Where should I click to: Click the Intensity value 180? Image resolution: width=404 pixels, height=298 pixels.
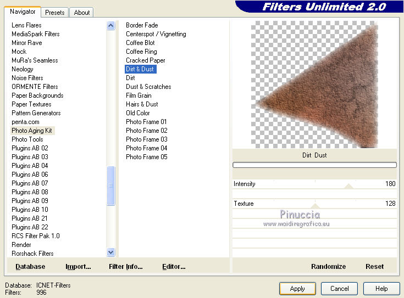click(x=390, y=183)
